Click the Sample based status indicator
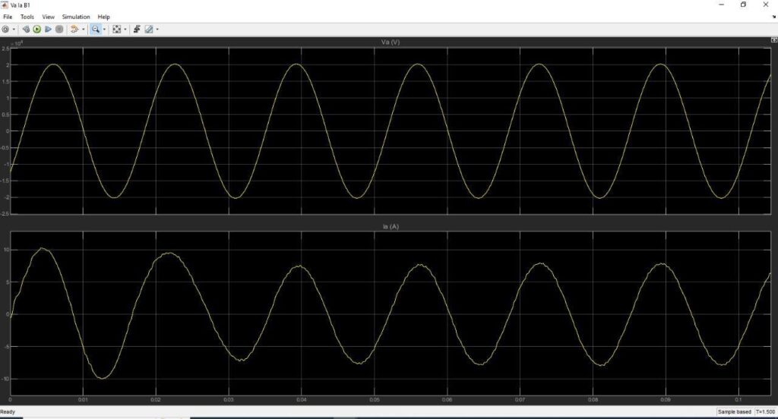This screenshot has height=419, width=778. [x=735, y=411]
